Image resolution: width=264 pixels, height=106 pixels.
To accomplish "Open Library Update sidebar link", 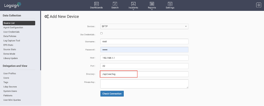I will click(x=10, y=58).
